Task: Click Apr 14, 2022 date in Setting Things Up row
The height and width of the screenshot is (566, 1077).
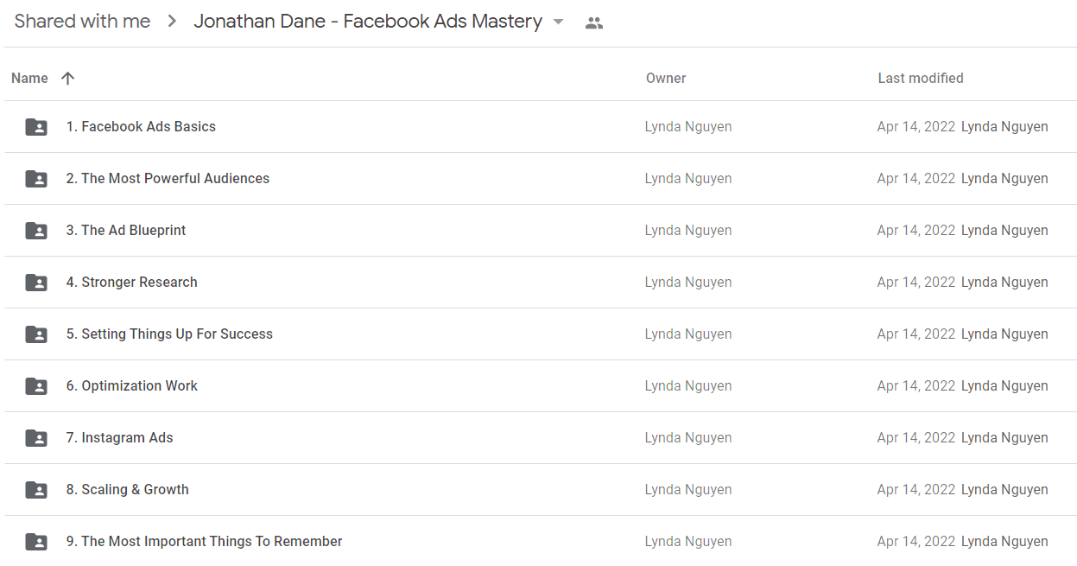Action: click(x=916, y=334)
